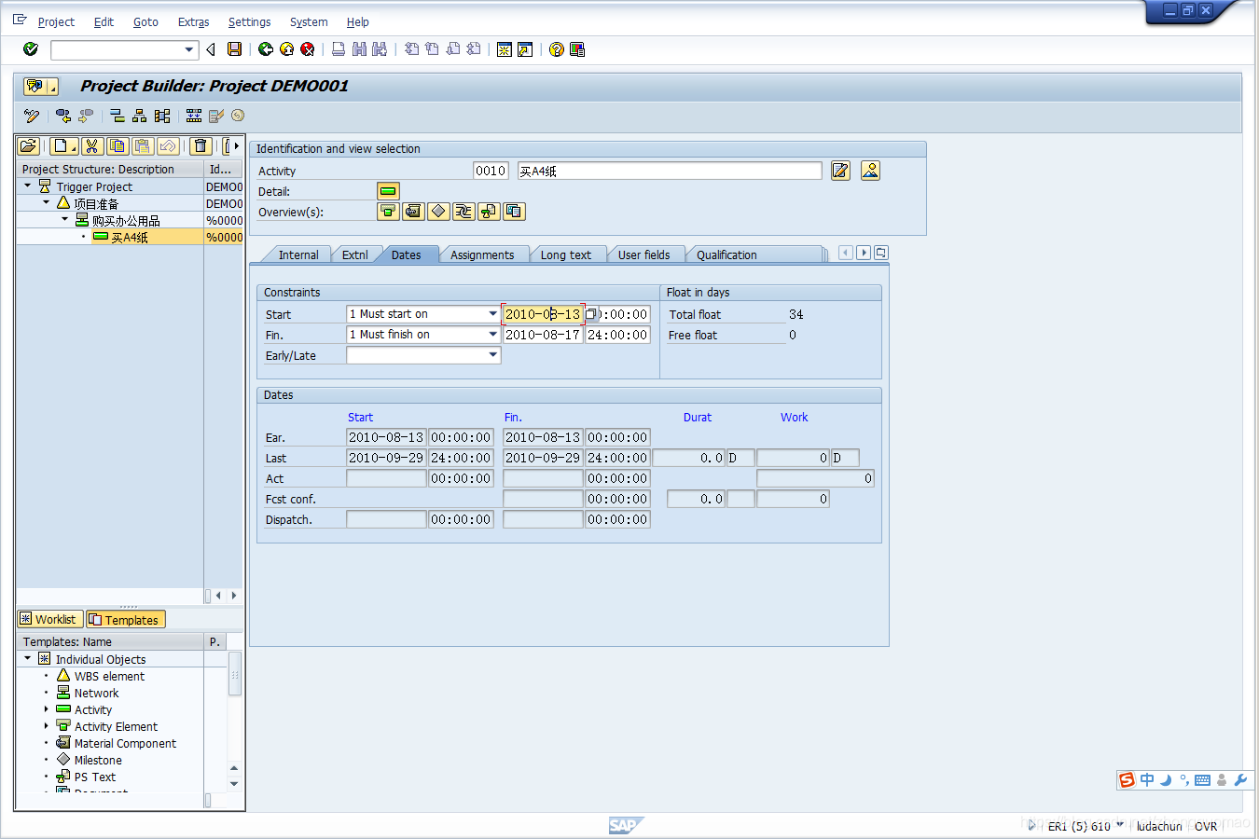Click the long text edit icon beside activity name
This screenshot has width=1259, height=839.
pos(840,171)
